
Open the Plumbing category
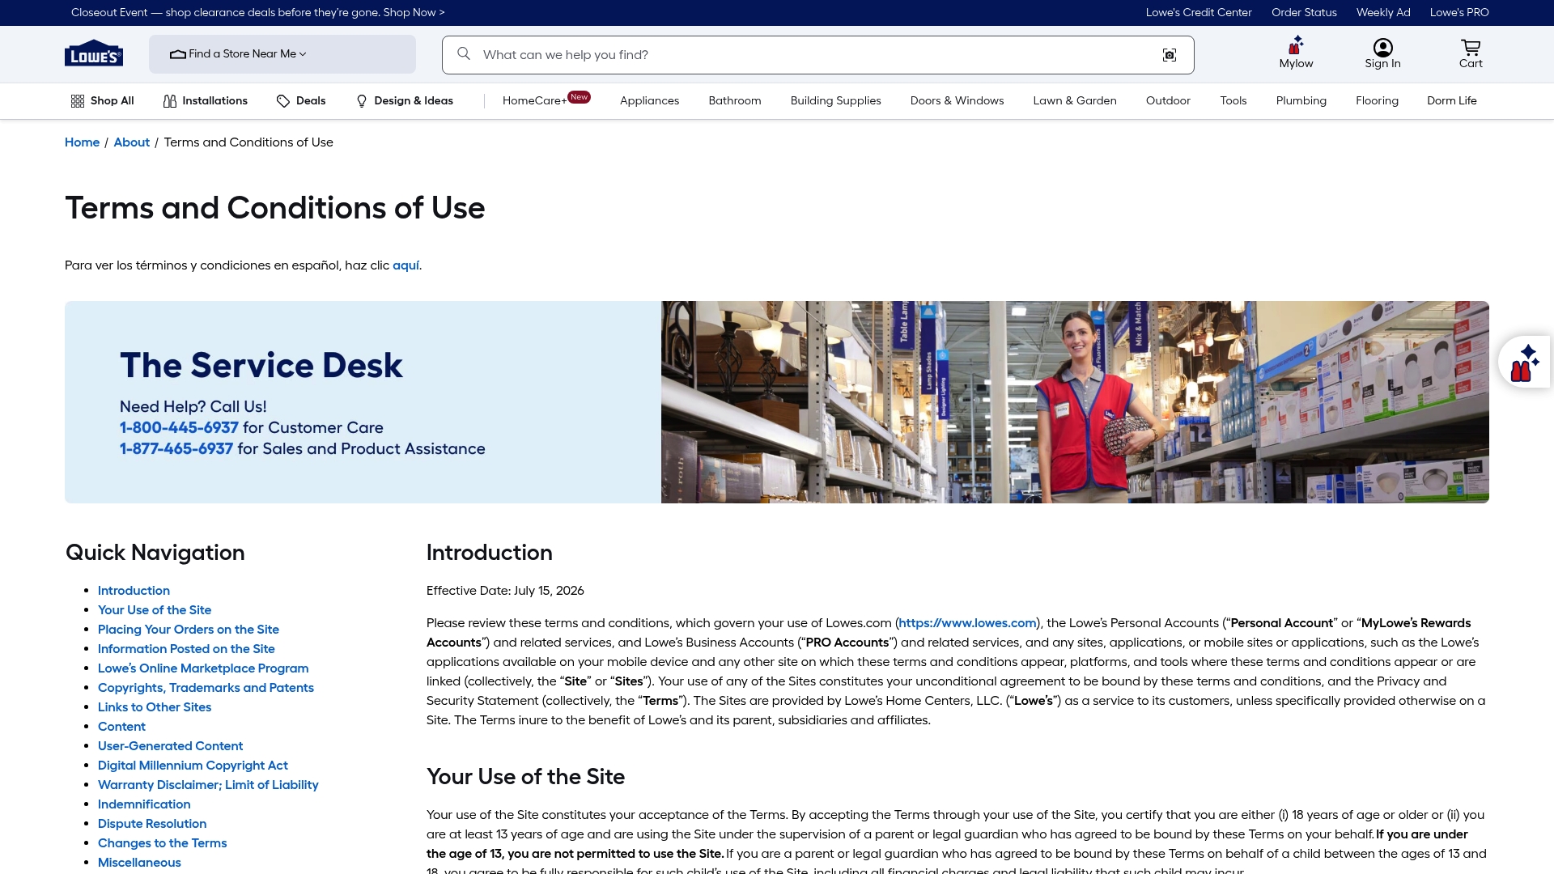tap(1301, 100)
